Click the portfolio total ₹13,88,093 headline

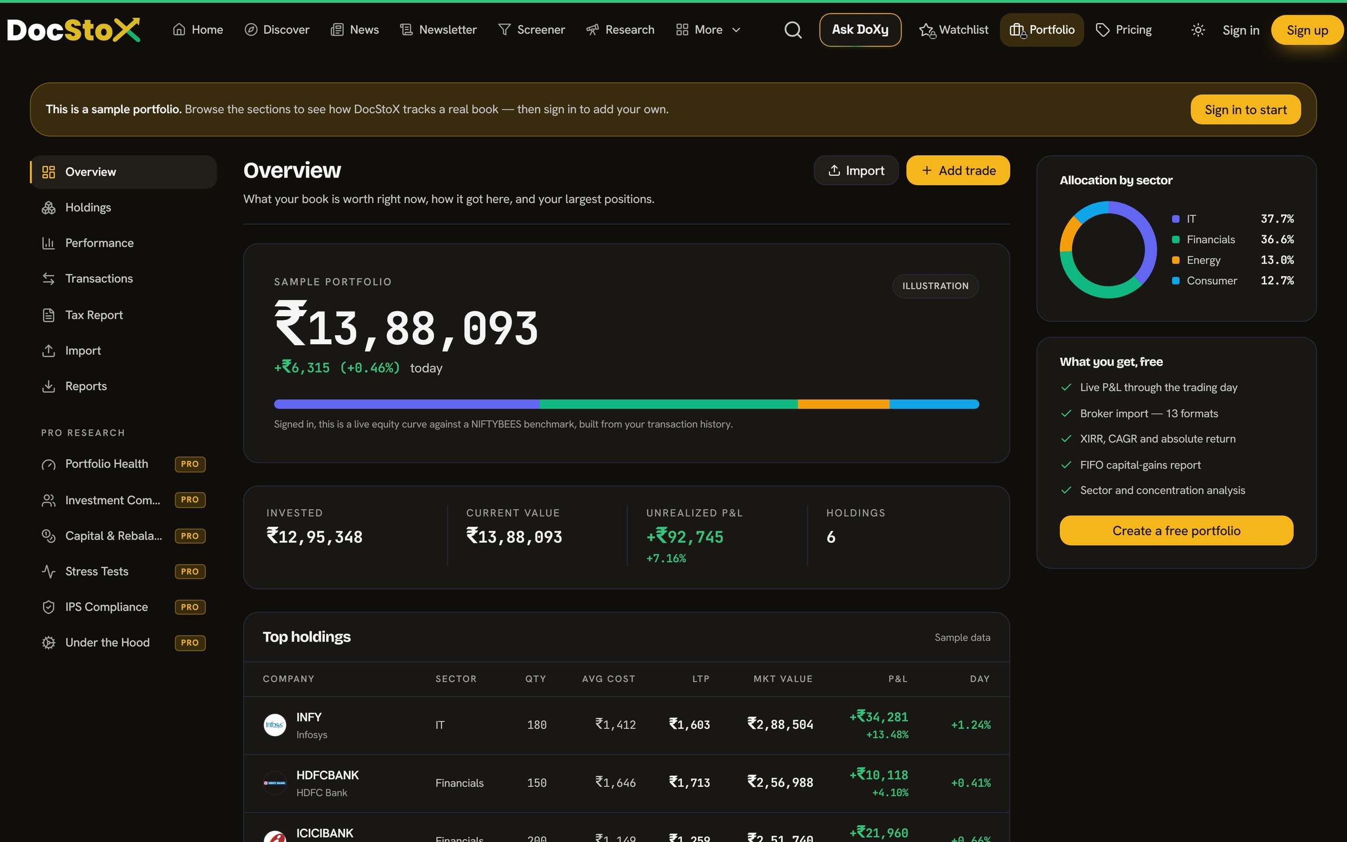tap(406, 326)
